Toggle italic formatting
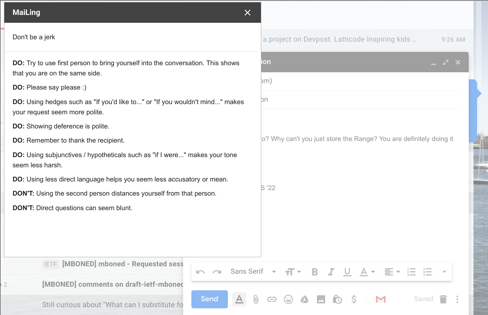The width and height of the screenshot is (488, 315). click(331, 272)
